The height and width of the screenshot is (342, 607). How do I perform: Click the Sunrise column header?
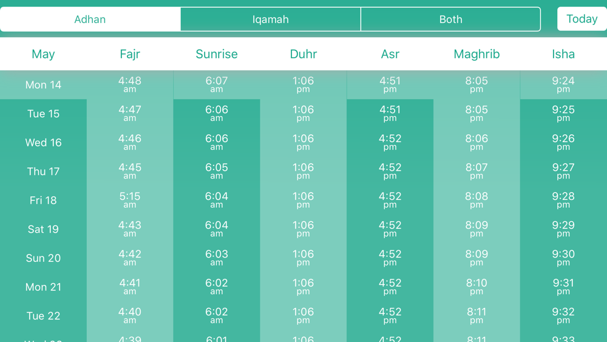pyautogui.click(x=217, y=54)
